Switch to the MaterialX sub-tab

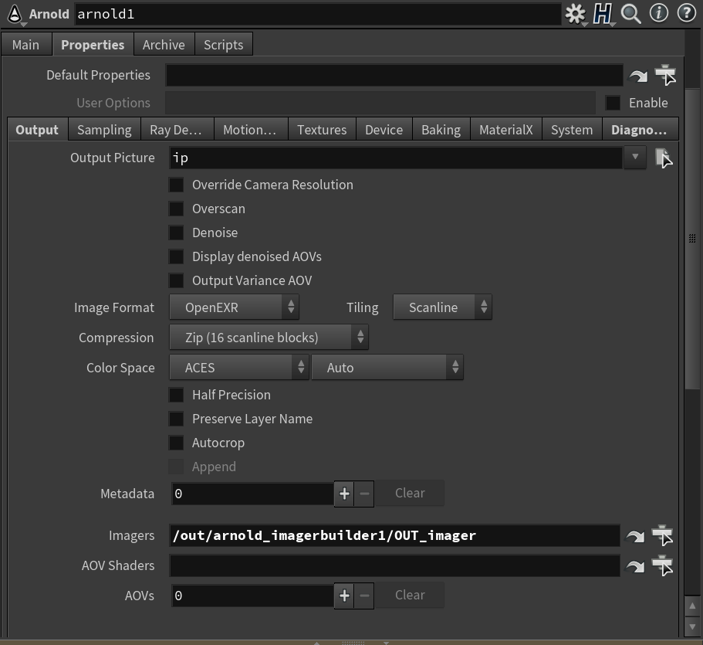[506, 130]
